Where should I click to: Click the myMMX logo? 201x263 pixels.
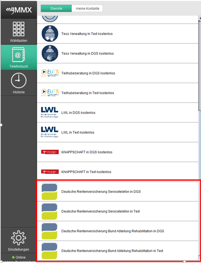point(19,10)
